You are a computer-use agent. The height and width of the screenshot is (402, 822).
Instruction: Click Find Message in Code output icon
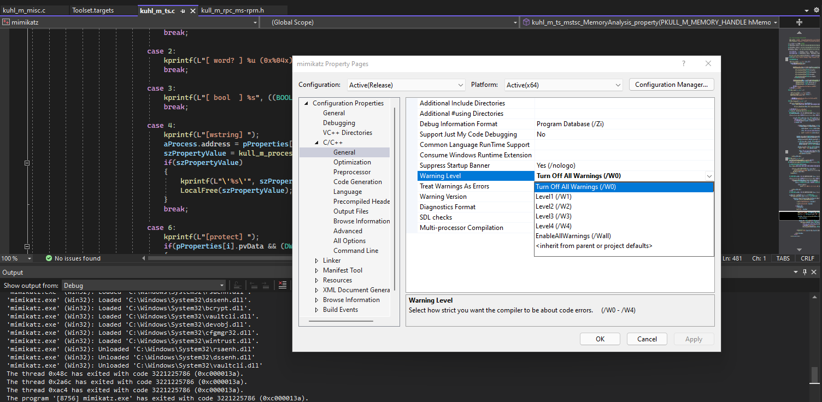[237, 285]
